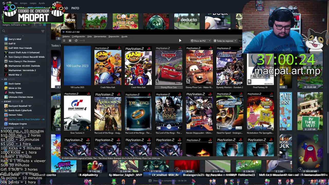Click Steam sidebar recent clock icon
This screenshot has width=329, height=185.
point(40,25)
